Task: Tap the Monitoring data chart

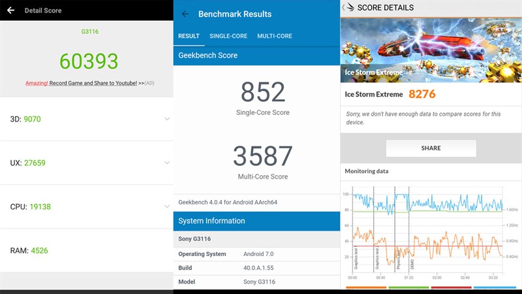Action: 430,233
